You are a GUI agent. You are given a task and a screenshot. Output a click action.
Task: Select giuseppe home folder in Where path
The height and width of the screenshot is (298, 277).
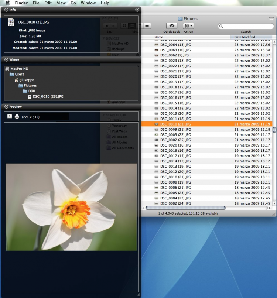(x=27, y=80)
